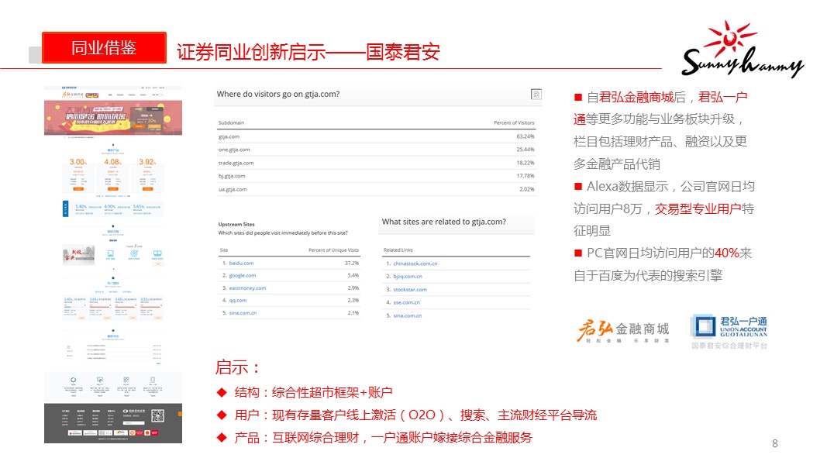Click the bj.gtja.com subdomain row
This screenshot has width=827, height=465.
point(377,176)
